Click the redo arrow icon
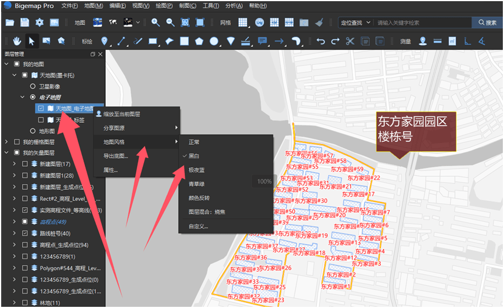The image size is (504, 308). point(335,41)
